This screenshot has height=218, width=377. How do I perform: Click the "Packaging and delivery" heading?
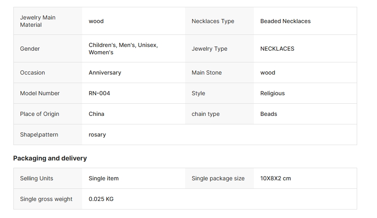[x=50, y=158]
